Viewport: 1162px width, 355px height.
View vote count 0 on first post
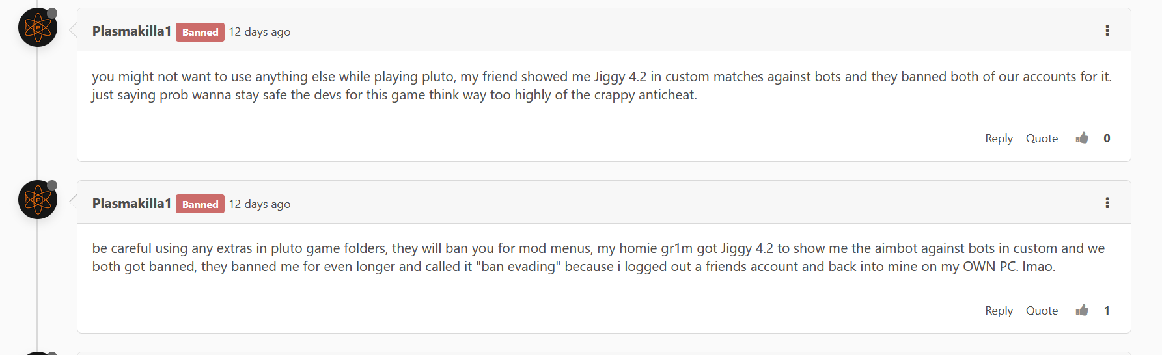click(x=1107, y=138)
